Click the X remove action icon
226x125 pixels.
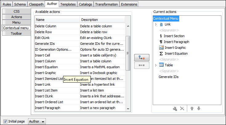coord(182,108)
